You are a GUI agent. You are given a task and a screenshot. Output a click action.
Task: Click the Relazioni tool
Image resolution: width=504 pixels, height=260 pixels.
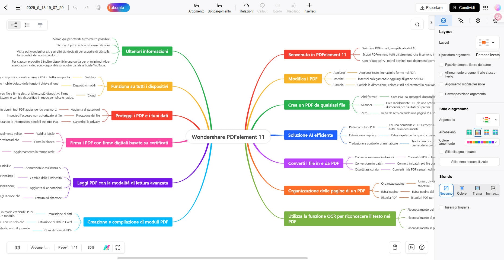pos(246,8)
